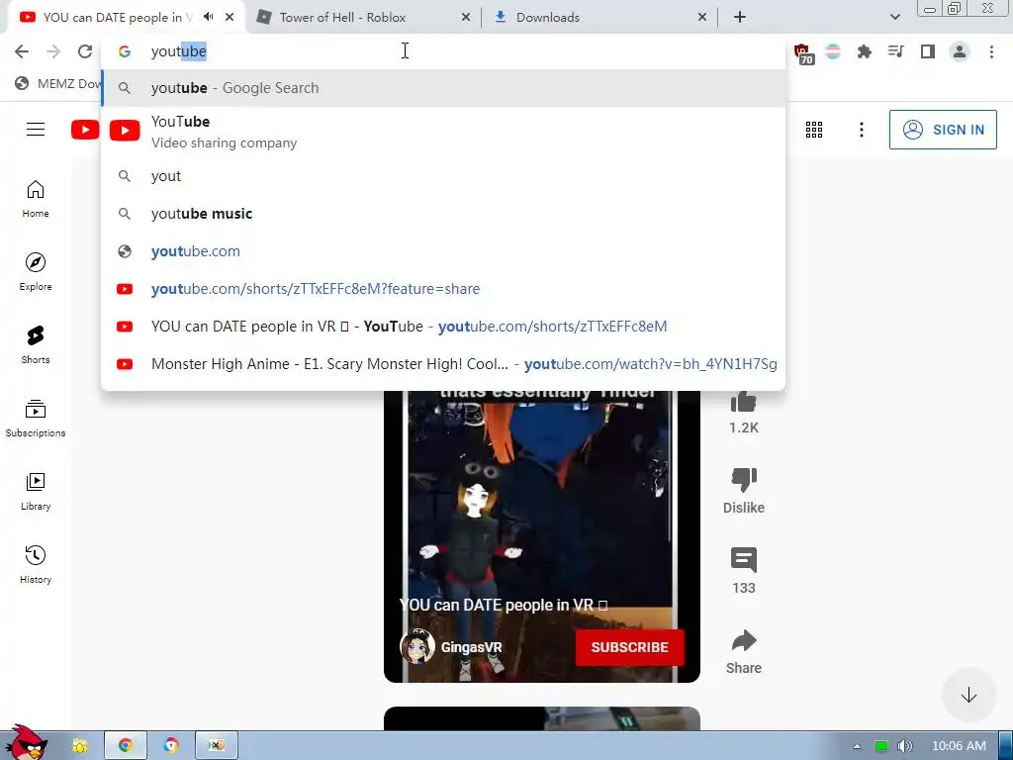
Task: Open the Chrome profile avatar
Action: tap(960, 51)
